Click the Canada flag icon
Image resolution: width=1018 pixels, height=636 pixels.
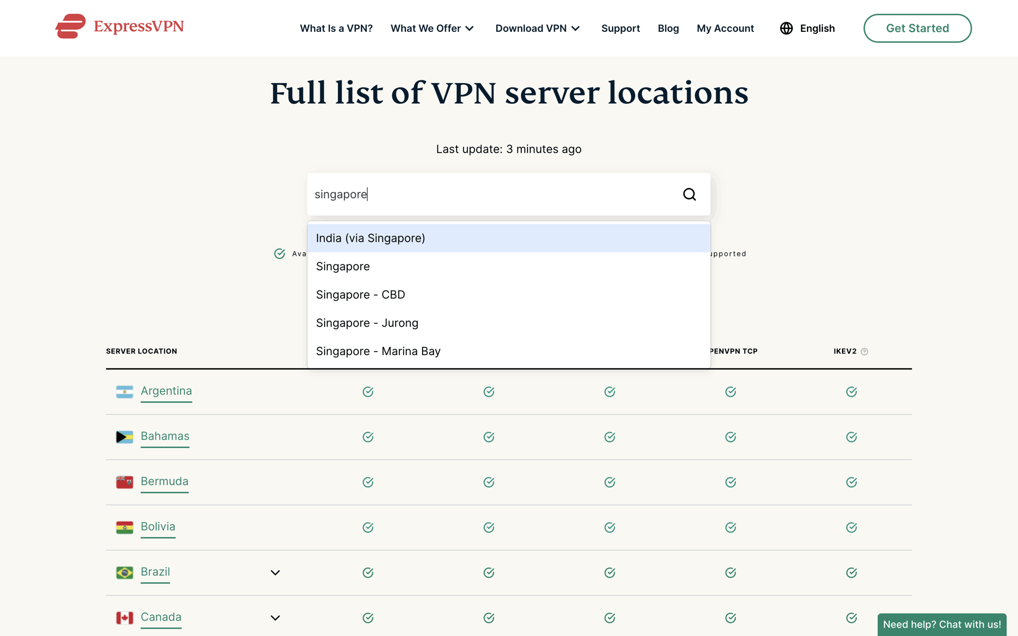pyautogui.click(x=125, y=618)
